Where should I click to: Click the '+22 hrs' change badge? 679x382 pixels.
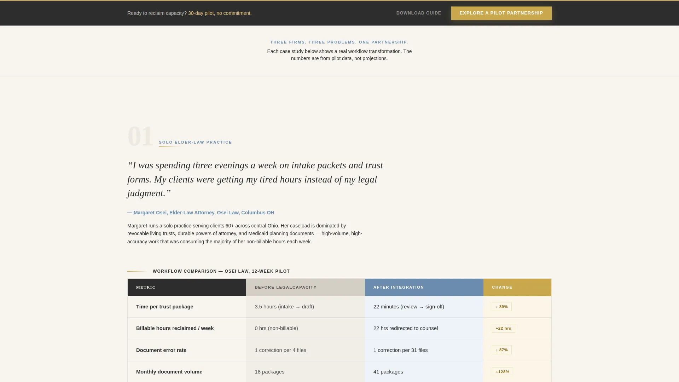point(503,328)
